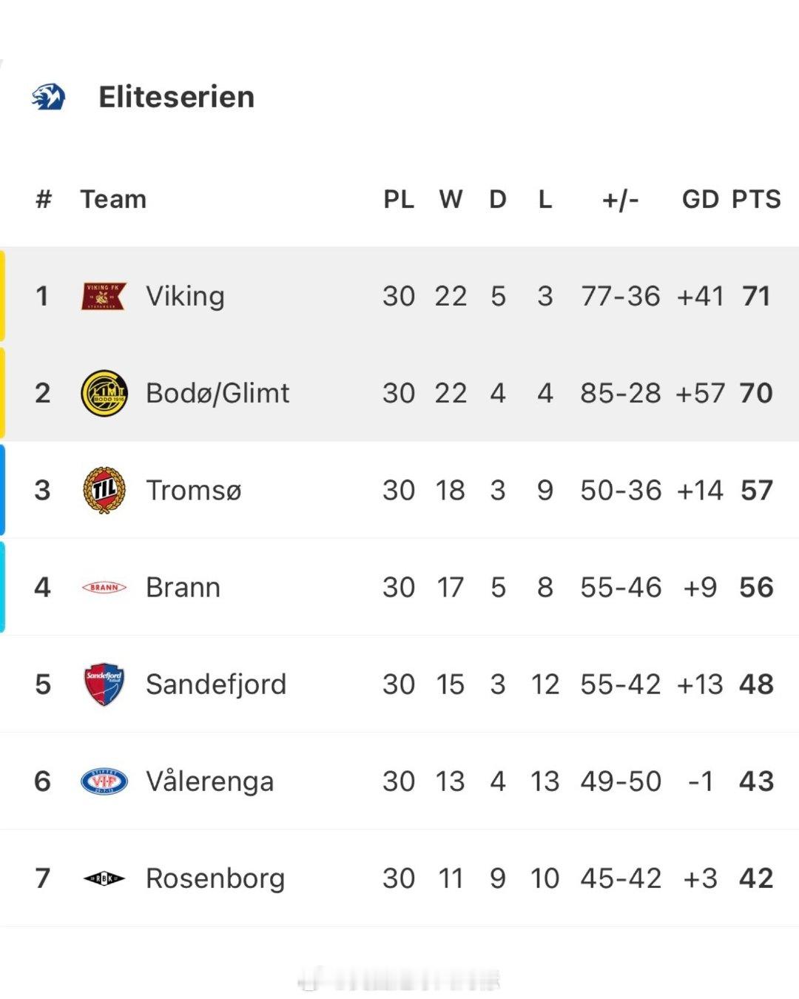The image size is (799, 999).
Task: Click the PL column header
Action: coord(399,199)
